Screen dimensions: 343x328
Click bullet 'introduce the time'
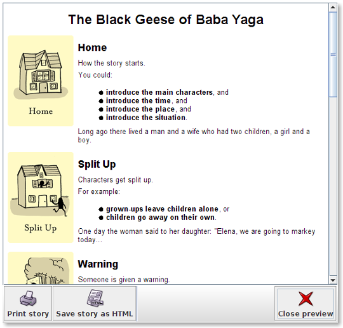(138, 100)
